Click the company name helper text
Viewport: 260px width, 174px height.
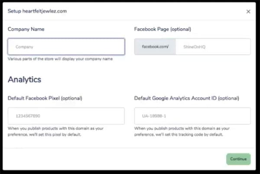pyautogui.click(x=60, y=59)
